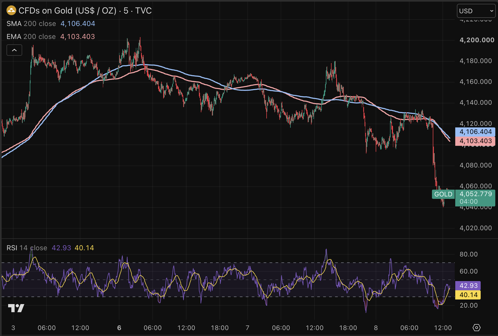Select the RSI 14 close indicator label
The image size is (498, 336).
pyautogui.click(x=27, y=248)
